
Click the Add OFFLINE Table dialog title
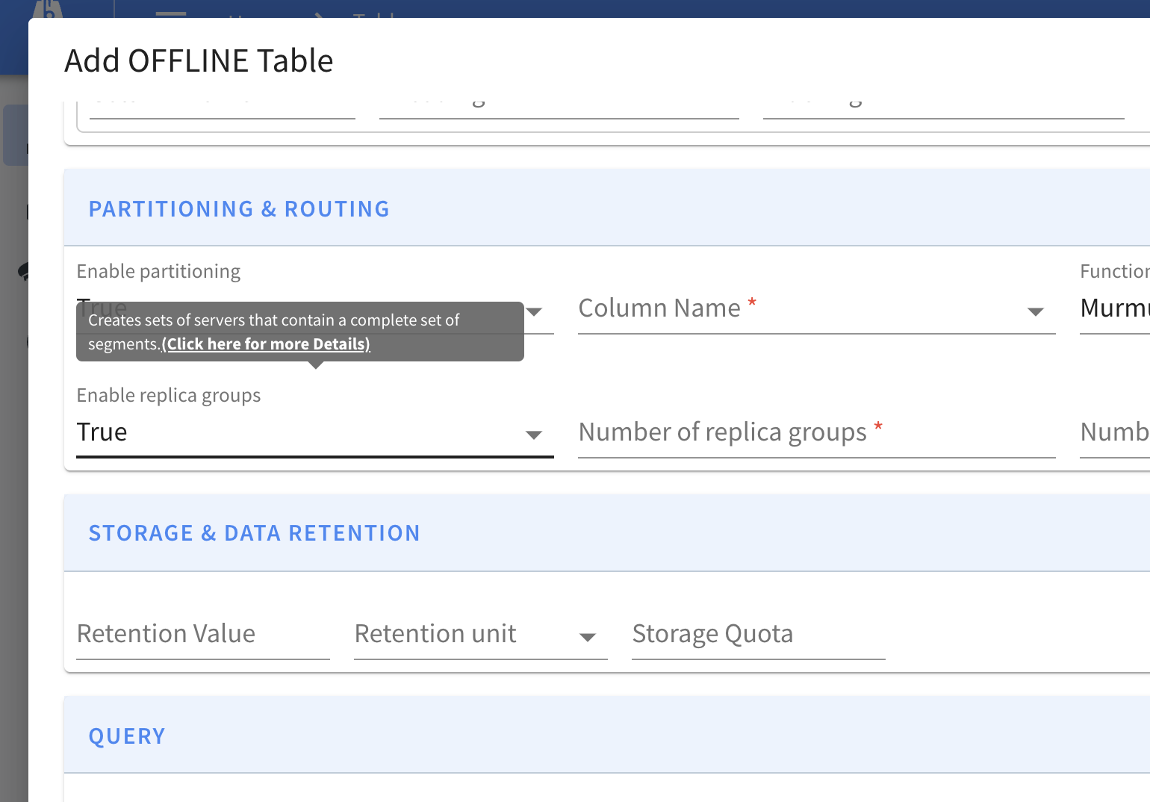click(199, 61)
